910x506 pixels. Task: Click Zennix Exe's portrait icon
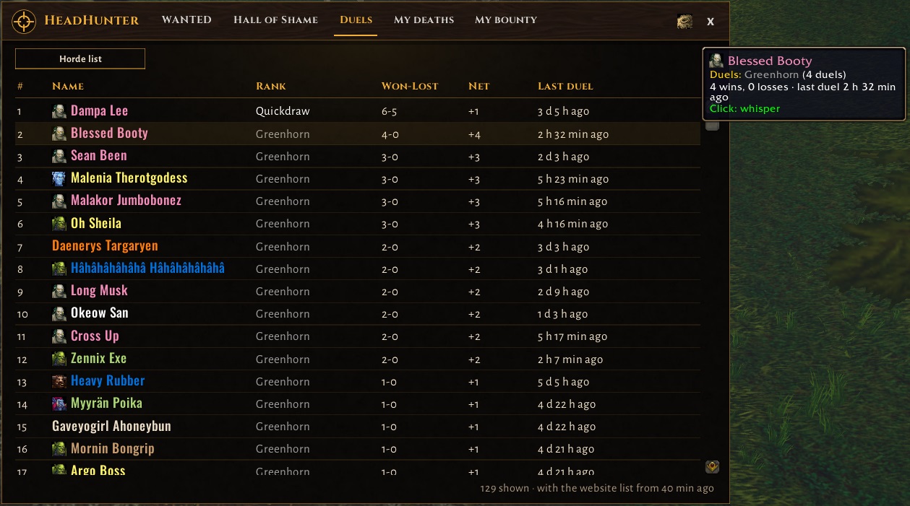point(59,359)
